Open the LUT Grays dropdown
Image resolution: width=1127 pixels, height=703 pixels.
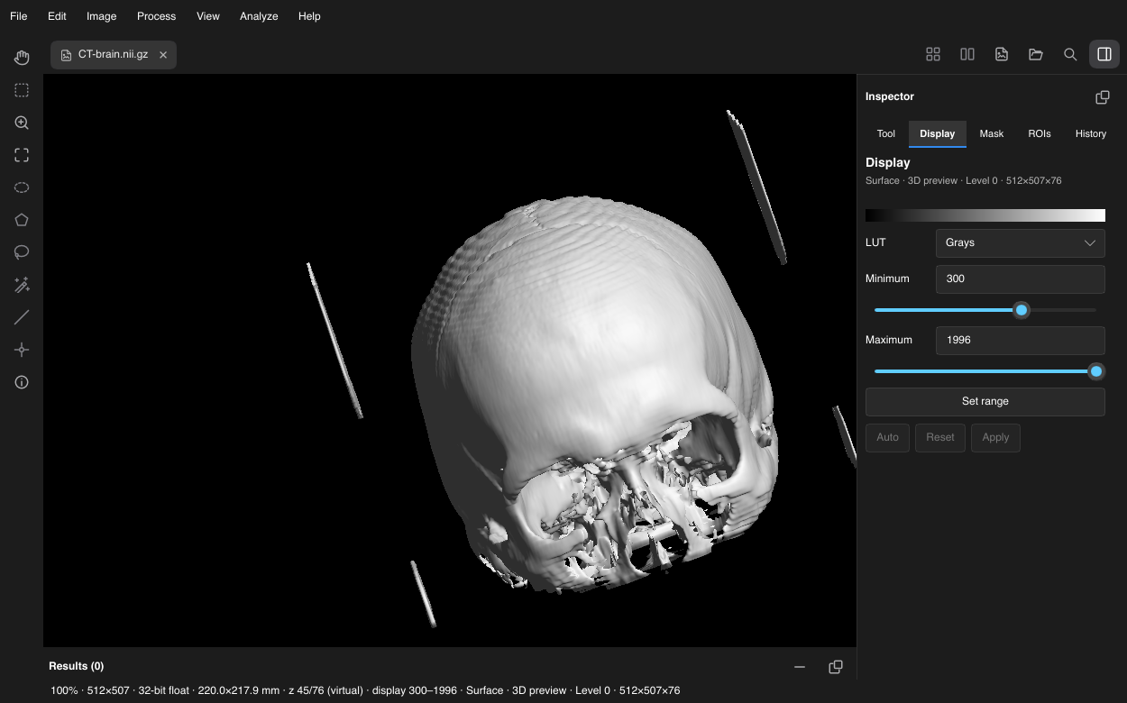coord(1021,242)
